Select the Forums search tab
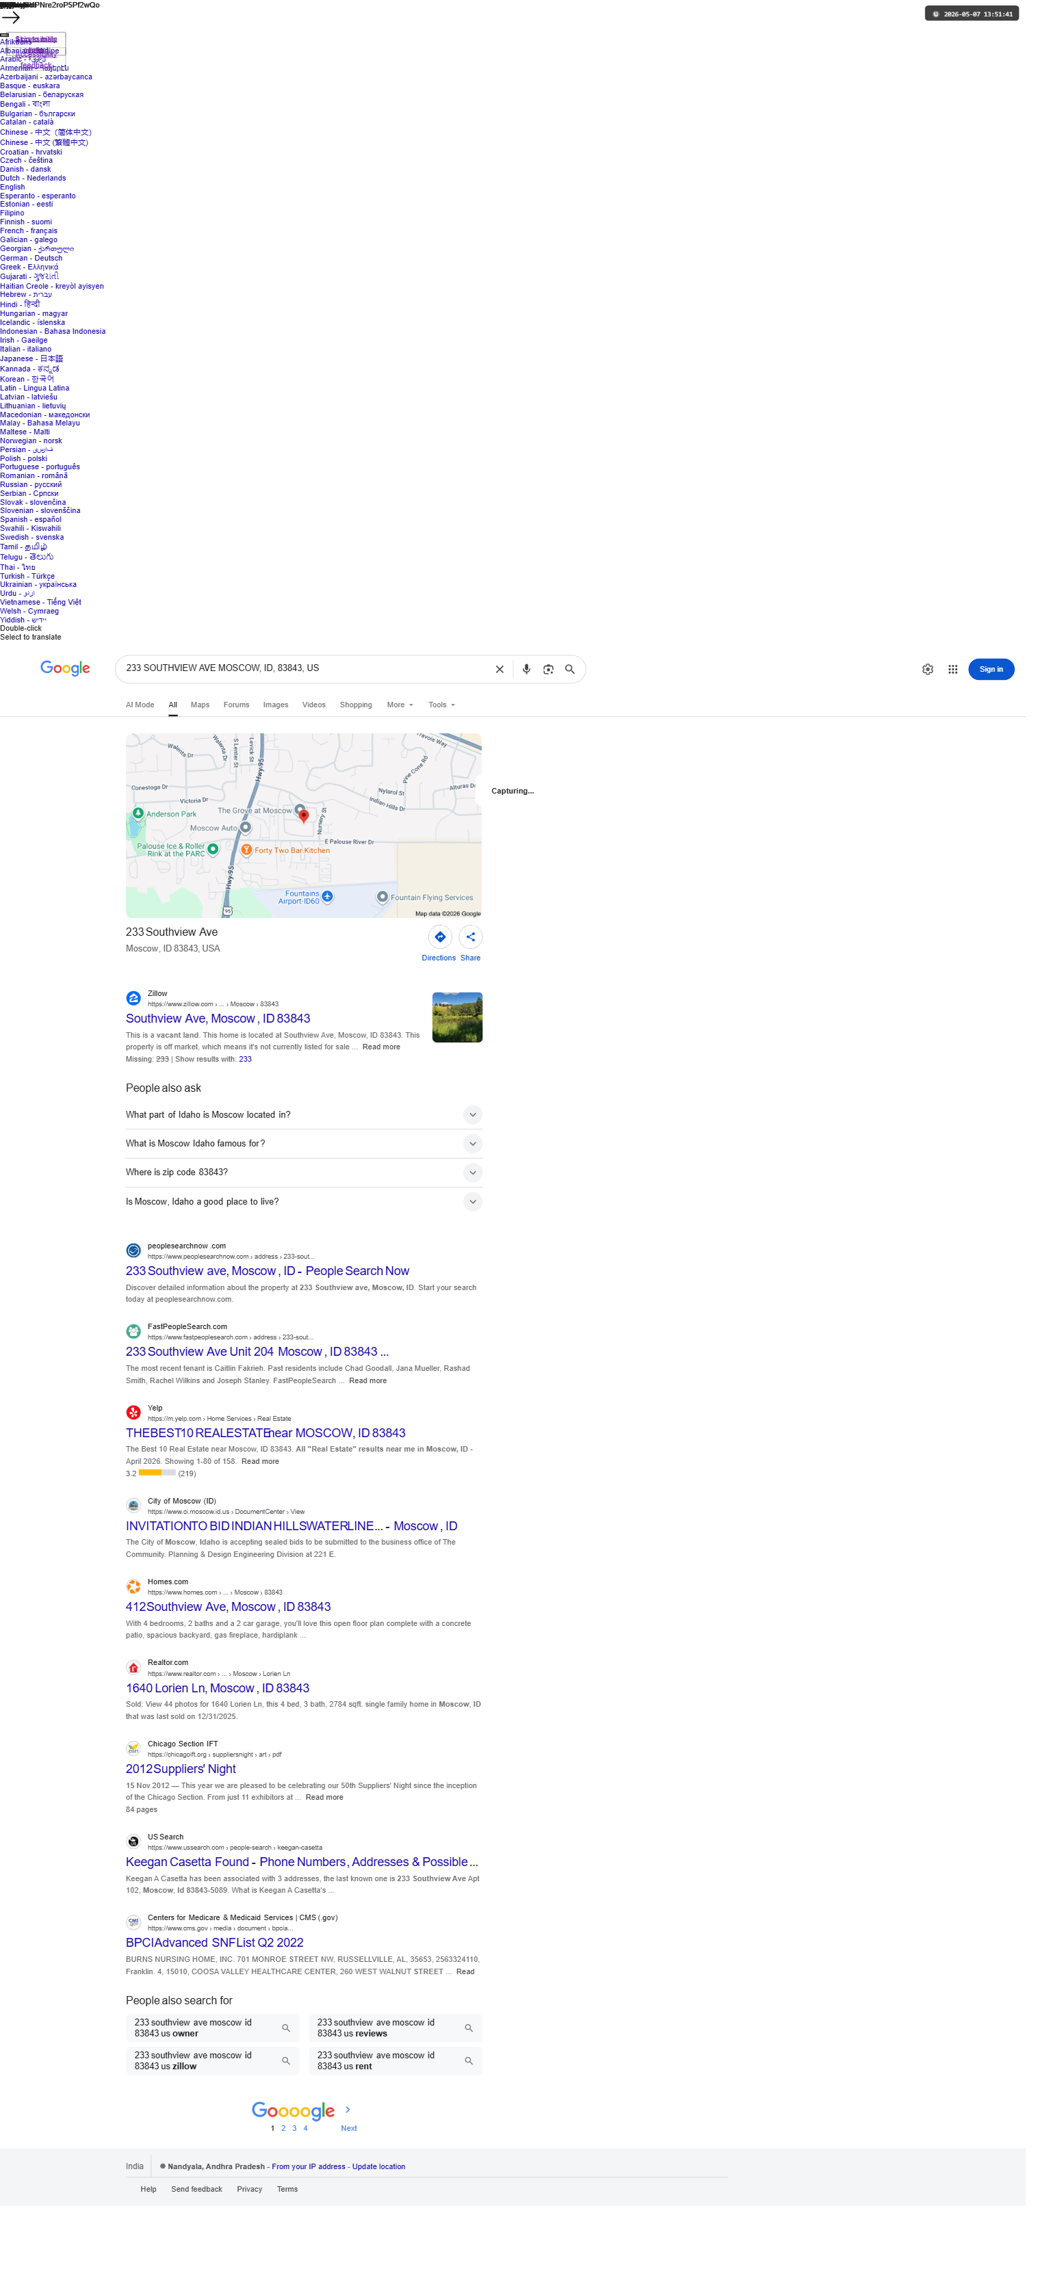Image resolution: width=1038 pixels, height=2269 pixels. 236,705
